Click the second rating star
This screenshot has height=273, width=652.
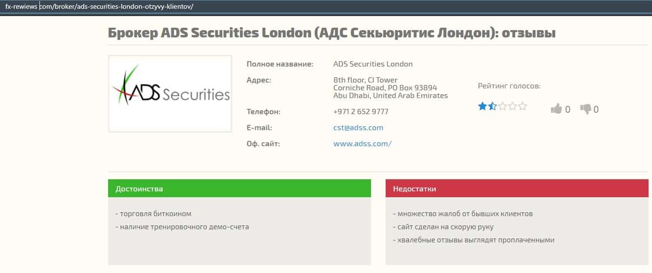492,106
